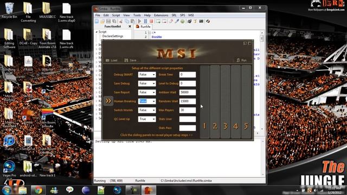This screenshot has height=195, width=347.
Task: Open player sliding panel 3
Action: point(226,102)
